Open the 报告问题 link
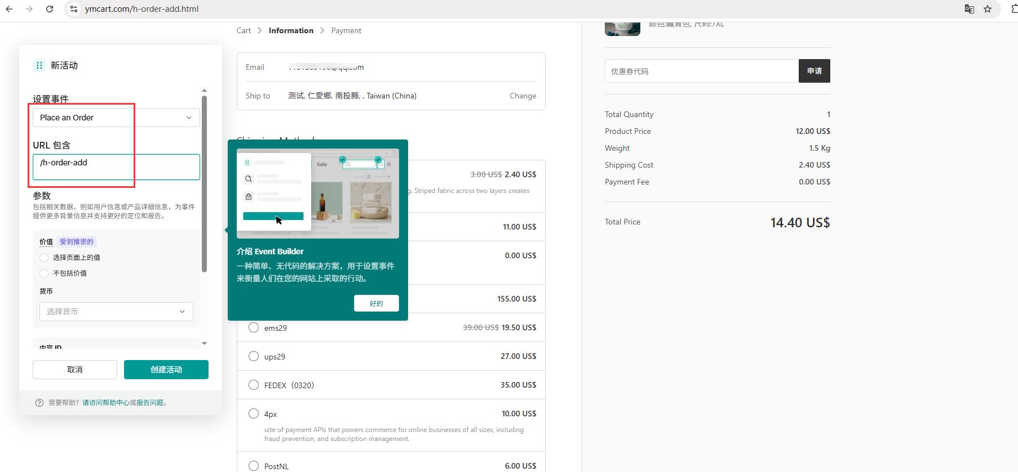The image size is (1018, 472). click(x=150, y=403)
